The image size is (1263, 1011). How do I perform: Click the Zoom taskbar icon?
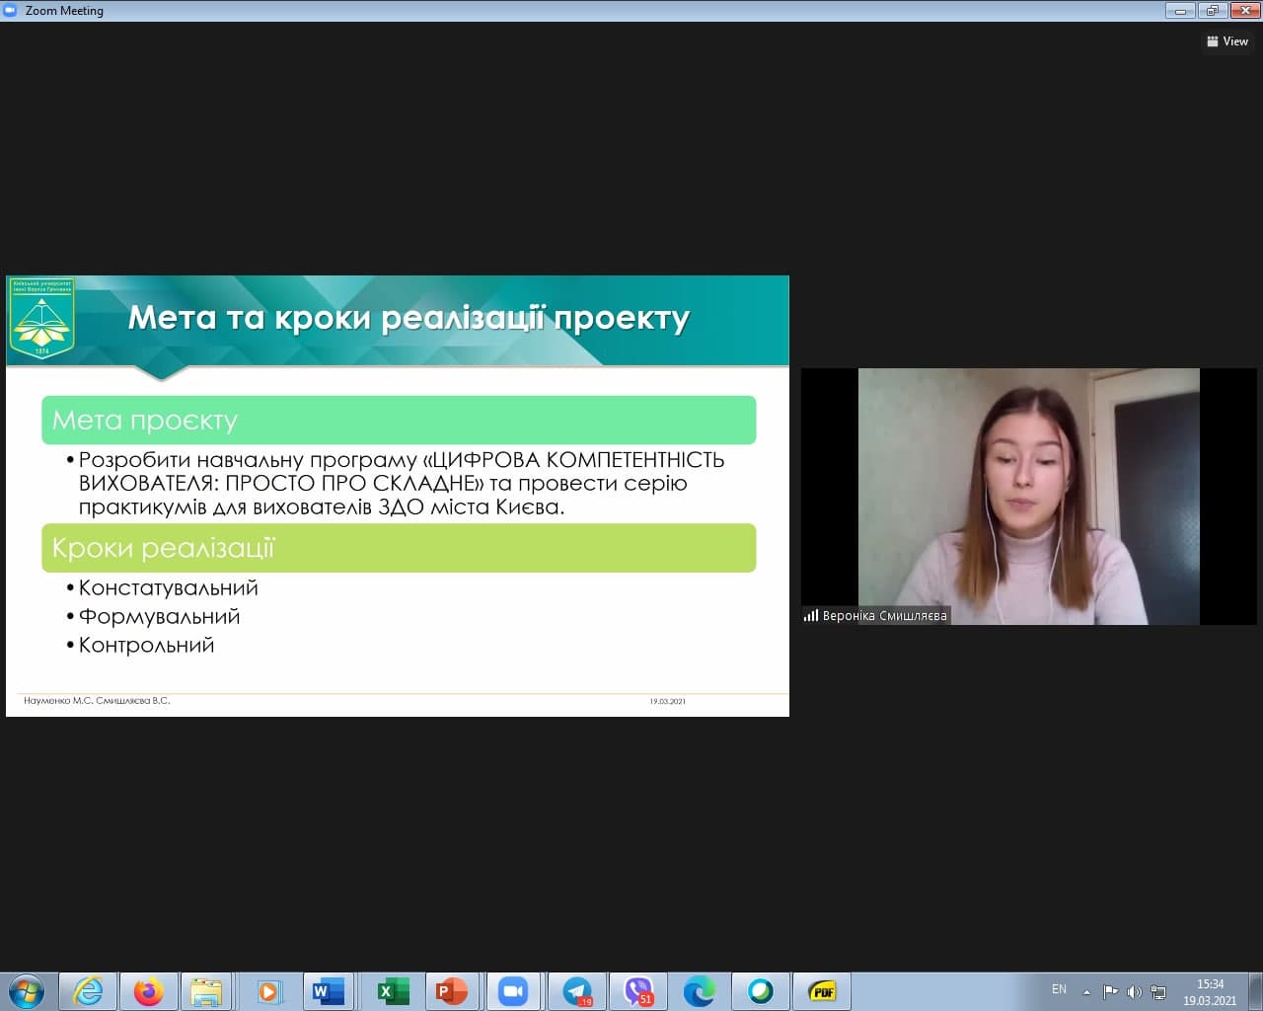[x=512, y=991]
